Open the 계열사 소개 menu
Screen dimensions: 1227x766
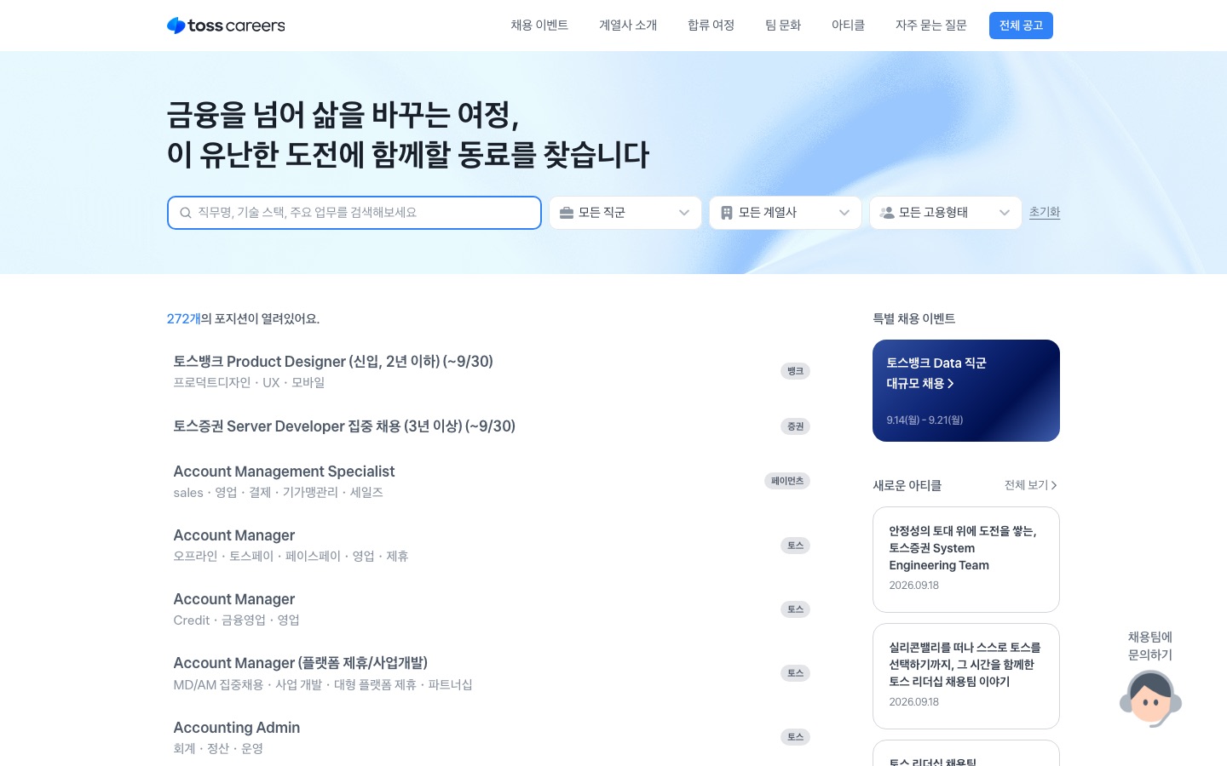coord(628,26)
